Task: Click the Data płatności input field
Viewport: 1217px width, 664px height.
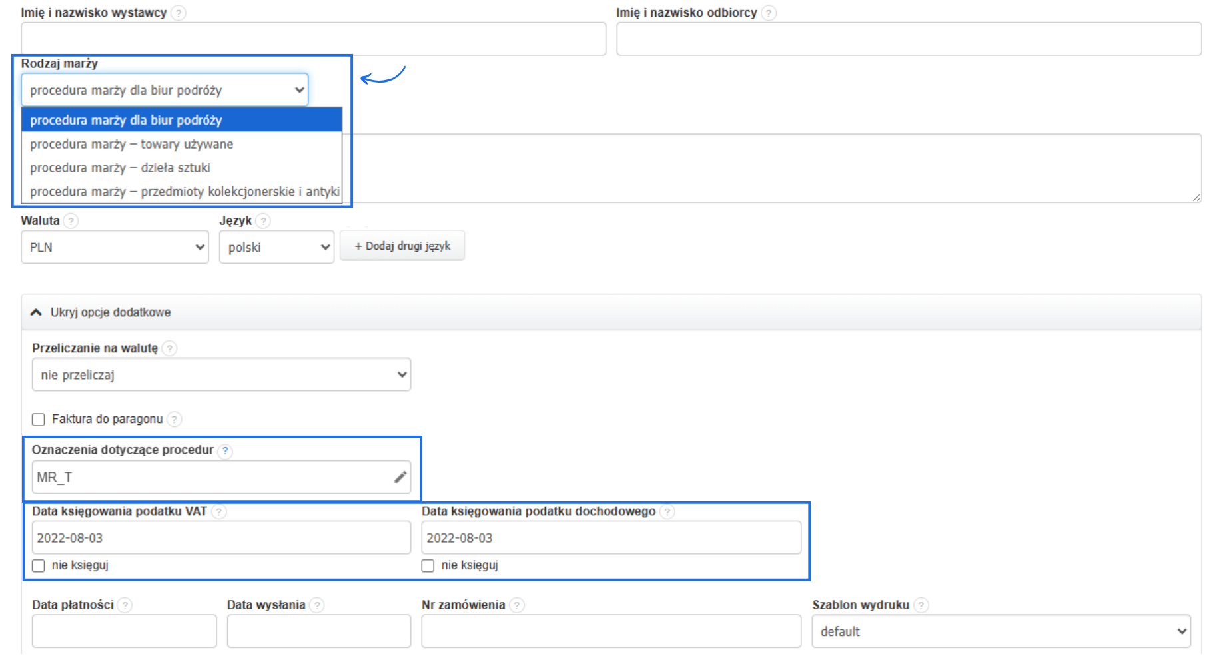Action: coord(125,631)
